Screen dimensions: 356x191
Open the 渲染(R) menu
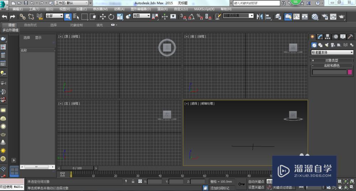[x=162, y=9]
